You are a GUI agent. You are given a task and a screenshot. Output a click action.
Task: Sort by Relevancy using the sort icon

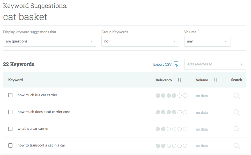click(180, 80)
